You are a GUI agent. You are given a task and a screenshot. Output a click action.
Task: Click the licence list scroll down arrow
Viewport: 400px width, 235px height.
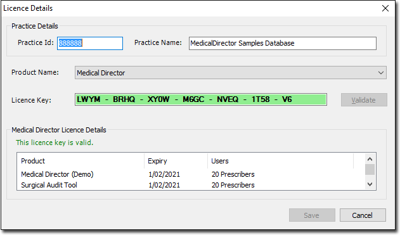pos(370,184)
